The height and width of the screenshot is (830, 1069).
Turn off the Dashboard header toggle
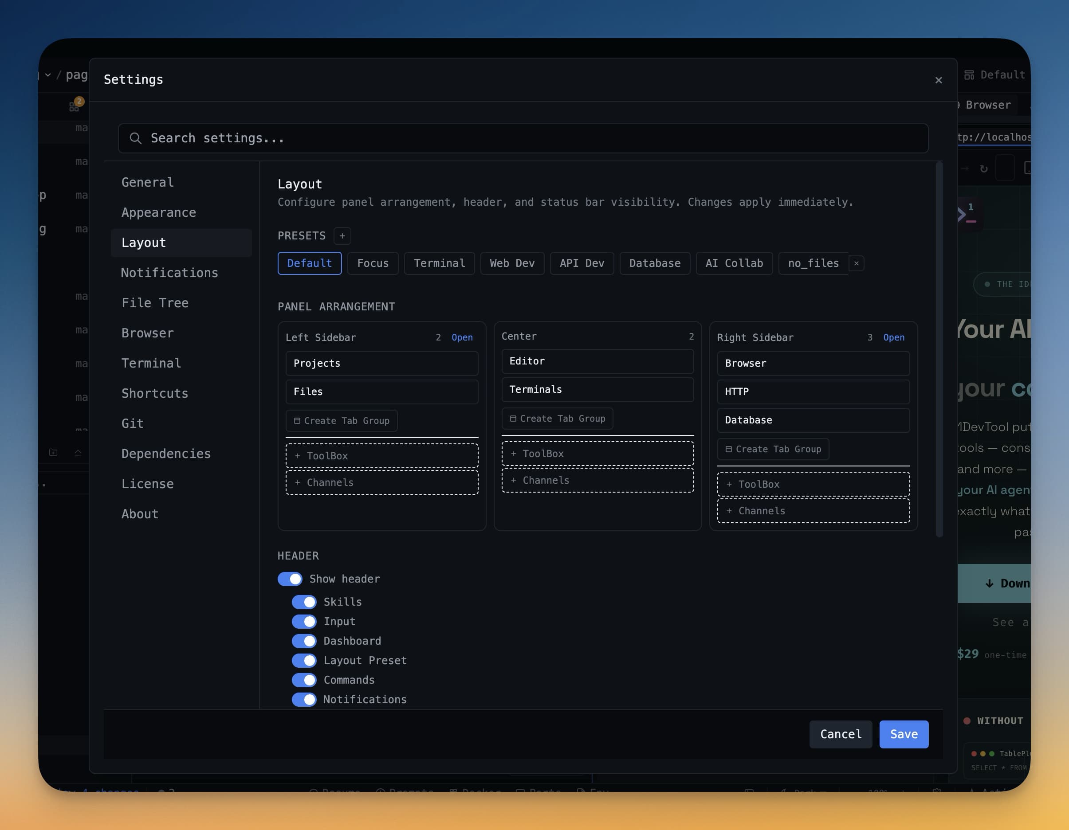coord(304,641)
